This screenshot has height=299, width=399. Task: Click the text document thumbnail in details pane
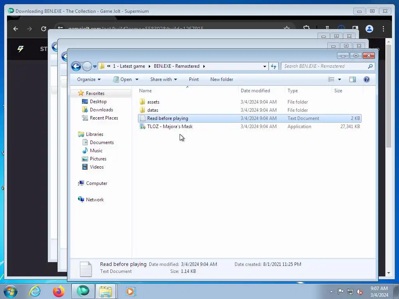click(x=86, y=269)
